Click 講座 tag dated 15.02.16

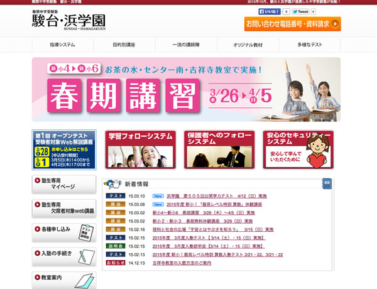tap(116, 229)
